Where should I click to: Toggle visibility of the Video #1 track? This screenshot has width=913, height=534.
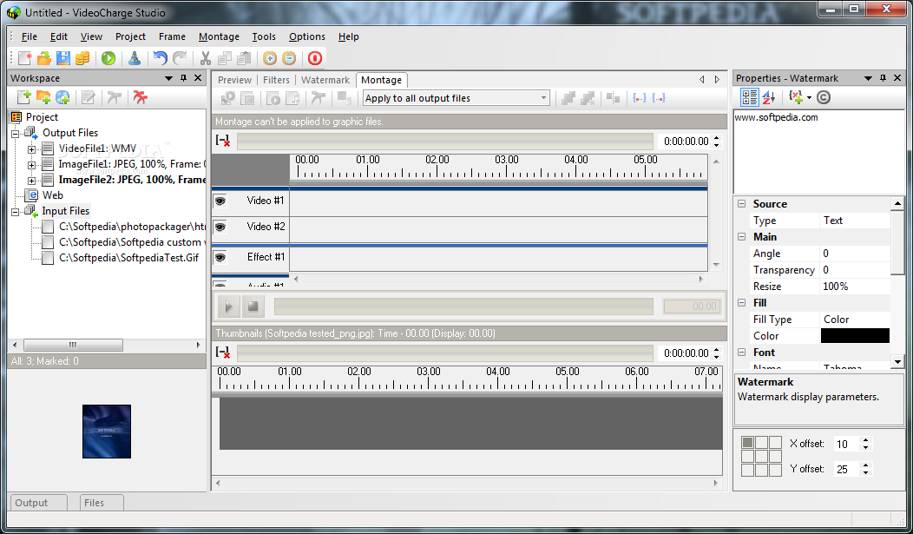tap(220, 201)
